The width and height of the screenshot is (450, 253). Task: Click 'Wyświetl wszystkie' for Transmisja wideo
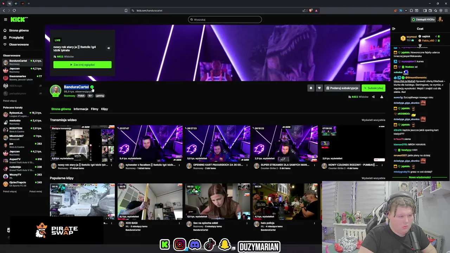pos(373,120)
